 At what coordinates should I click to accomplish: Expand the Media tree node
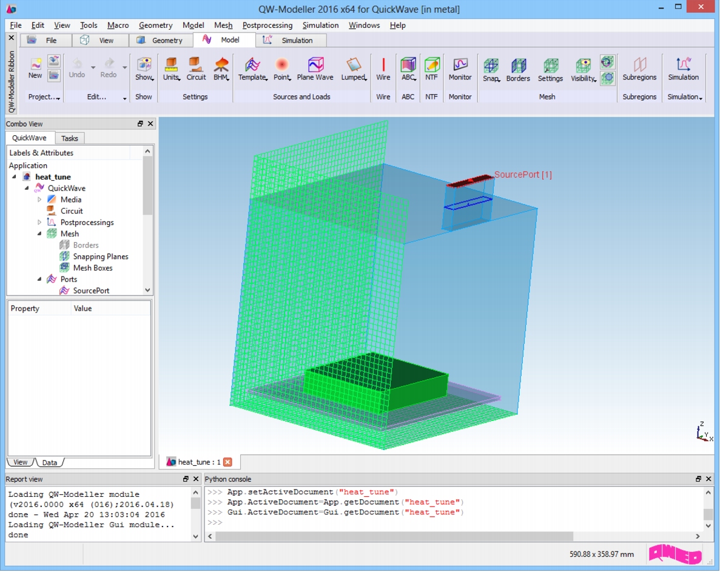(39, 200)
